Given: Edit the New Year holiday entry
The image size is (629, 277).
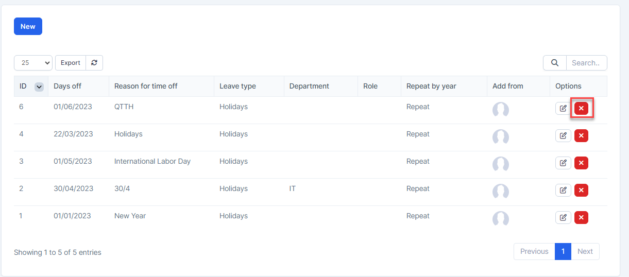Looking at the screenshot, I should click(x=563, y=218).
